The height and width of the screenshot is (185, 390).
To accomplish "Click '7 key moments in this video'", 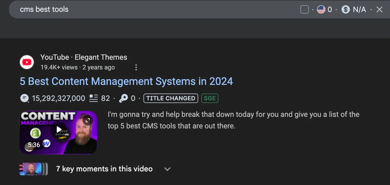I will pyautogui.click(x=104, y=169).
